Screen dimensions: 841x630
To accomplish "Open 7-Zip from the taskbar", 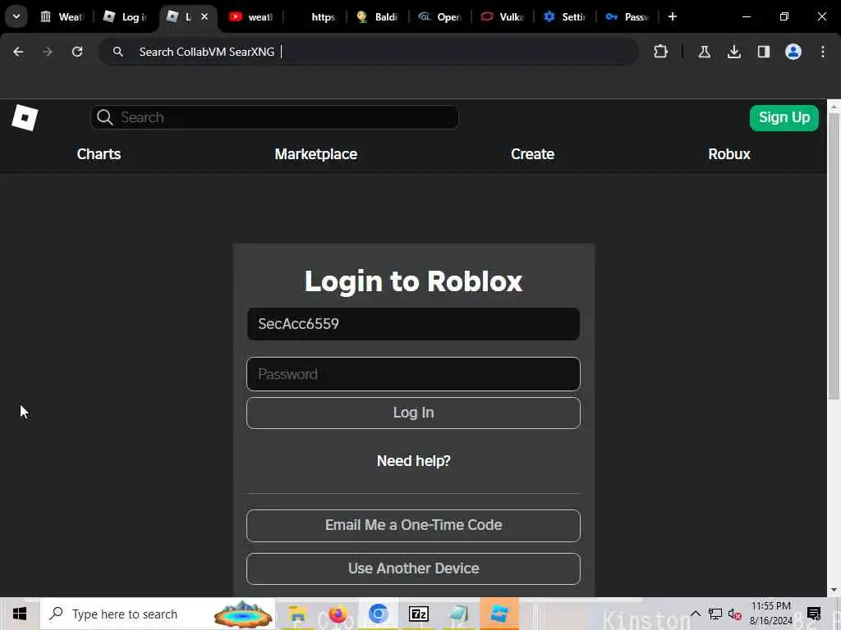I will (x=418, y=614).
